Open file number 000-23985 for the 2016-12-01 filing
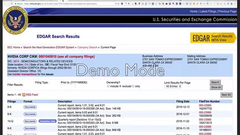Screen dimensions: 240x135 tap(205, 112)
